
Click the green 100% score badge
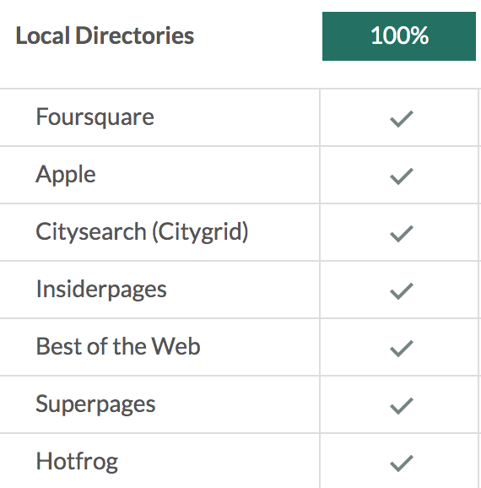click(x=399, y=36)
